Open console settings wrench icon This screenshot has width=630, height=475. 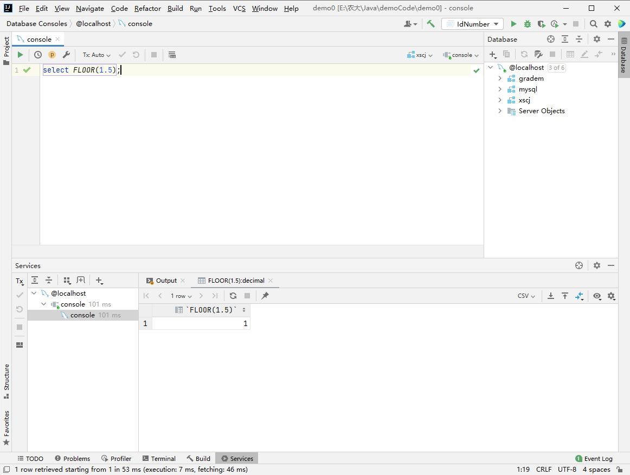click(66, 55)
